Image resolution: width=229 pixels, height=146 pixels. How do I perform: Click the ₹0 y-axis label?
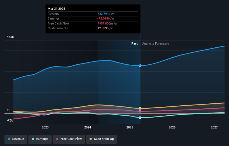pos(9,110)
